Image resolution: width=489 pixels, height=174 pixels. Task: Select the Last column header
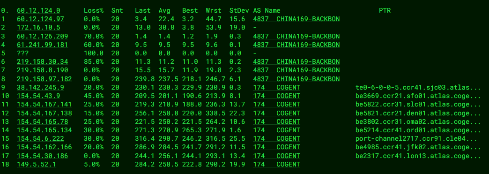pos(143,11)
